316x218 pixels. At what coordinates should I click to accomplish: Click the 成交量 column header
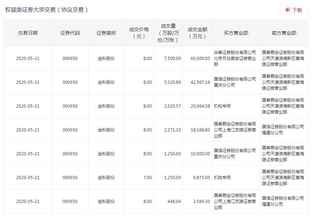(168, 33)
